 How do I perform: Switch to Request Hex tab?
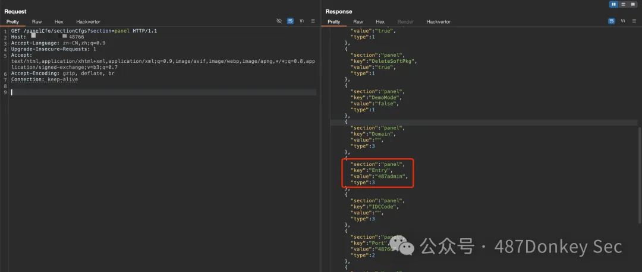[59, 21]
